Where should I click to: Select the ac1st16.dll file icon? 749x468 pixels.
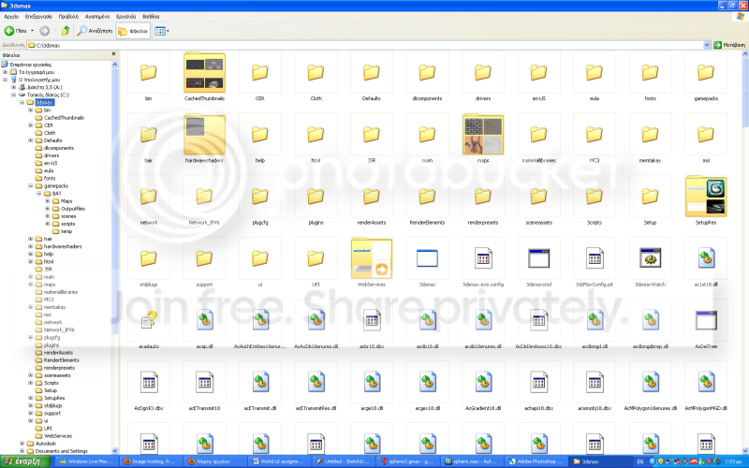(706, 258)
